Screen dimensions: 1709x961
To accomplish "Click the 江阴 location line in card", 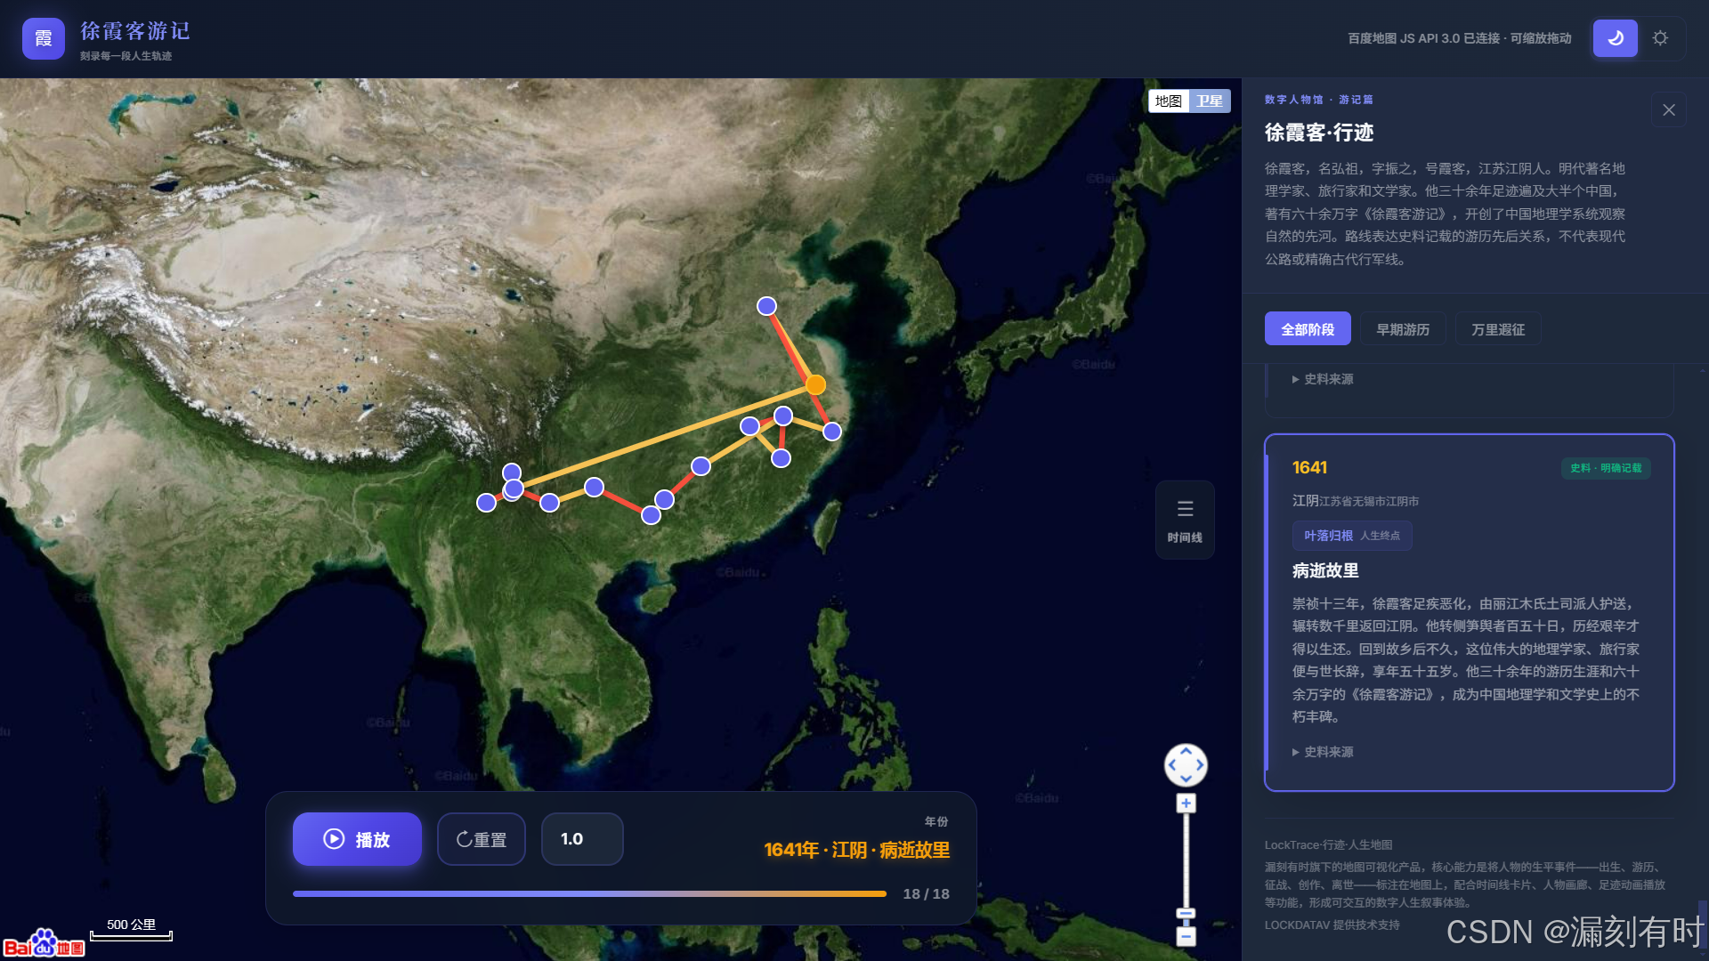I will pyautogui.click(x=1356, y=501).
